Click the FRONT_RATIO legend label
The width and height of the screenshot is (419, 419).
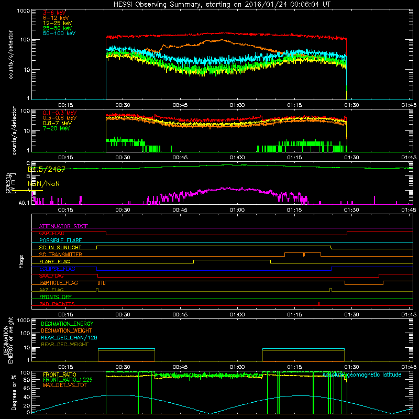60,374
